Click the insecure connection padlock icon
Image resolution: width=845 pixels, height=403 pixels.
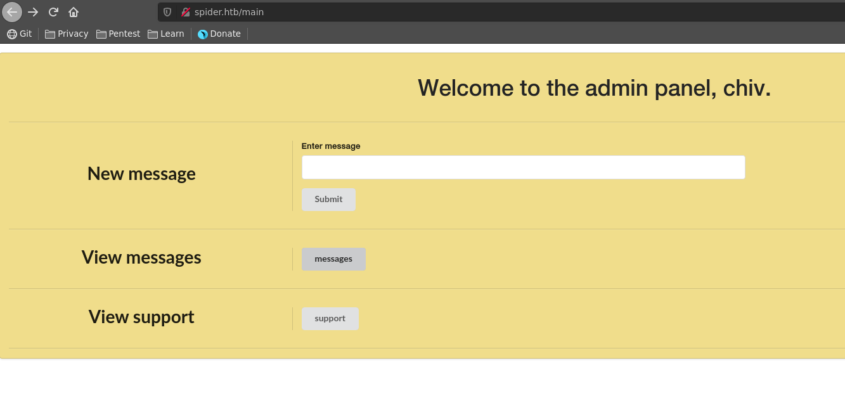(186, 12)
